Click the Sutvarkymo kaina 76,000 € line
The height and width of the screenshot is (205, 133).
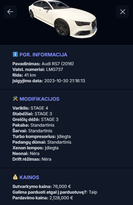tap(42, 187)
